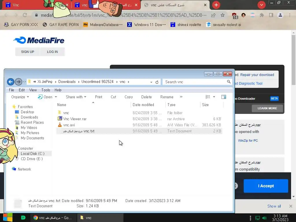This screenshot has height=222, width=296.
Task: Select the vnc.avi VLC file icon
Action: tap(60, 125)
